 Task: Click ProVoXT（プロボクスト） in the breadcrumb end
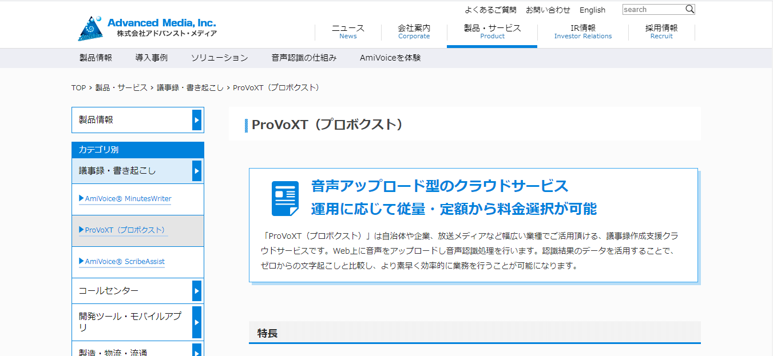tap(276, 87)
